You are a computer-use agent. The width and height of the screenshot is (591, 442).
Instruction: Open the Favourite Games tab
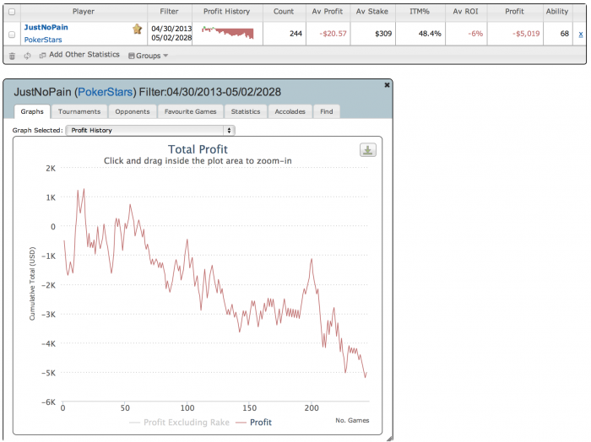point(190,111)
